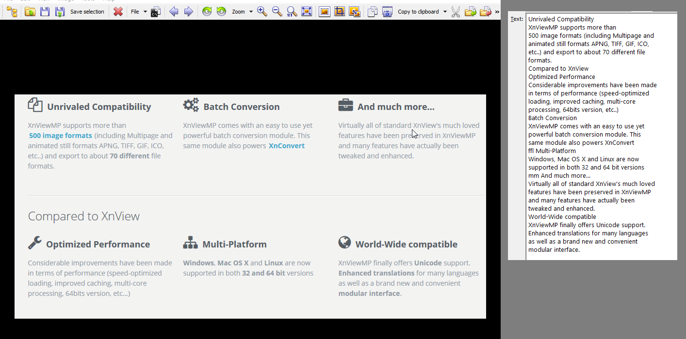The height and width of the screenshot is (339, 686).
Task: Click the fit image to window icon
Action: [x=307, y=12]
